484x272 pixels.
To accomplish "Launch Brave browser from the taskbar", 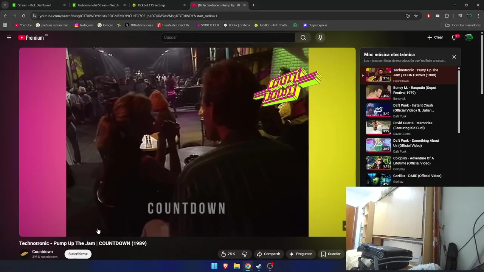I will pos(225,266).
